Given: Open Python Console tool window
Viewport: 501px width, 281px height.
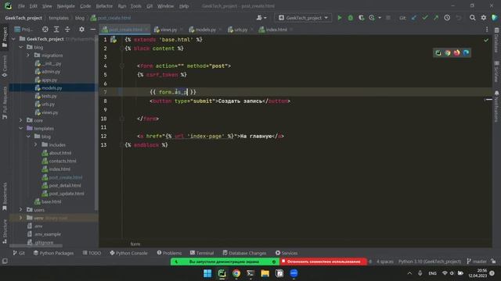Looking at the screenshot, I should [128, 253].
